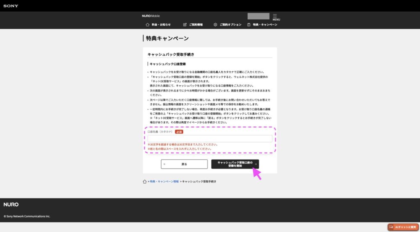Open the 料金・お知らせ menu item

tap(161, 25)
